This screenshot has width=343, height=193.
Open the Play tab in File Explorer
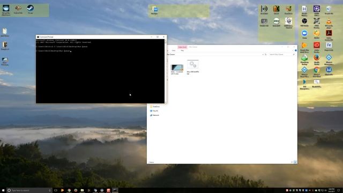[x=182, y=50]
